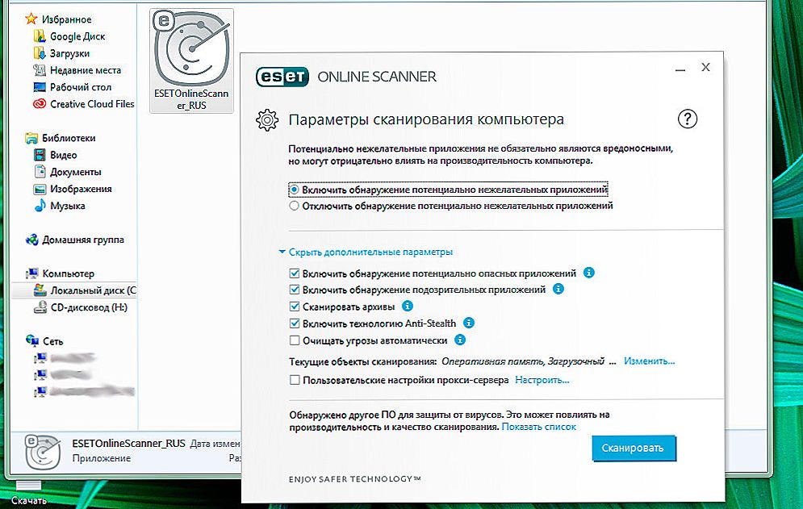Screen dimensions: 803x509
Task: Select Включить обнаружение потенциально нежелательных приложений radio
Action: (295, 189)
